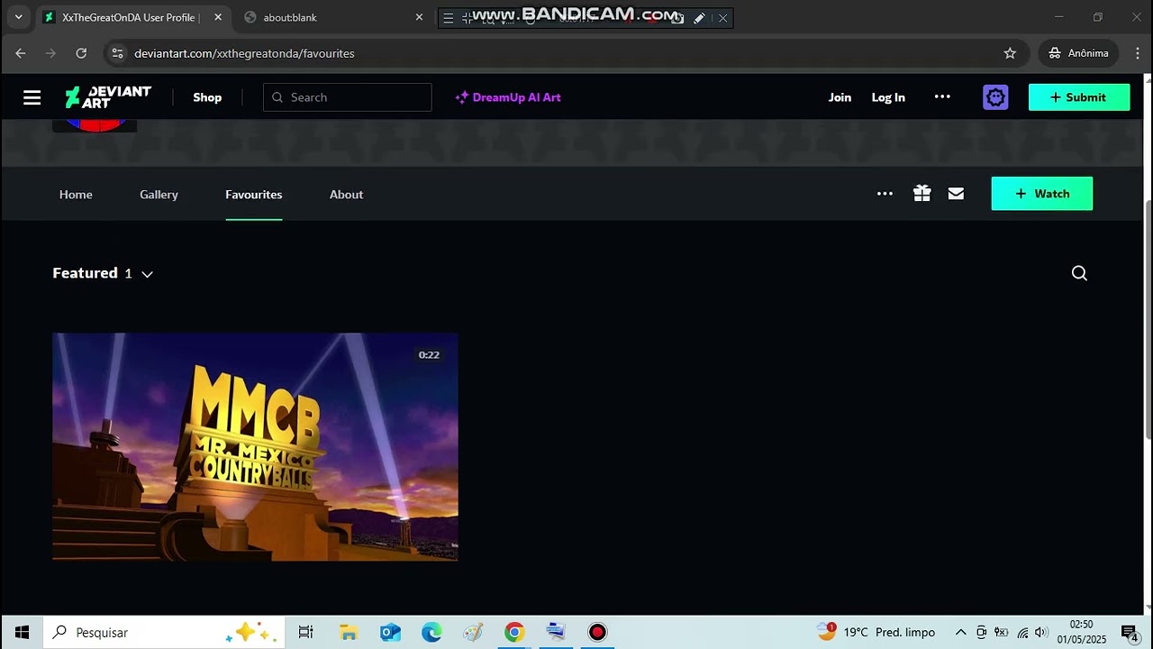1153x649 pixels.
Task: Click the deviantart.com address bar URL
Action: [x=244, y=53]
